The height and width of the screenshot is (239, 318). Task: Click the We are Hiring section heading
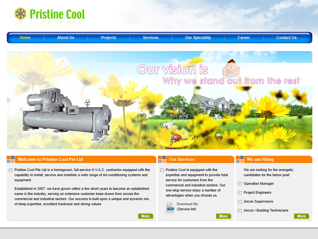point(260,159)
